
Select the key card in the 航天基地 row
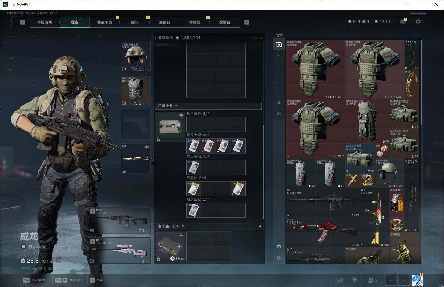pyautogui.click(x=194, y=167)
